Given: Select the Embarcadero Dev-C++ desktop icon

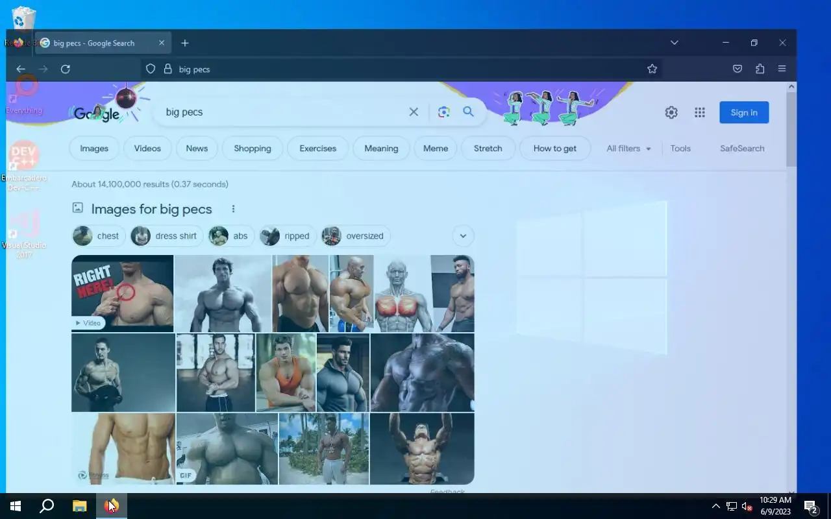Looking at the screenshot, I should 25,166.
